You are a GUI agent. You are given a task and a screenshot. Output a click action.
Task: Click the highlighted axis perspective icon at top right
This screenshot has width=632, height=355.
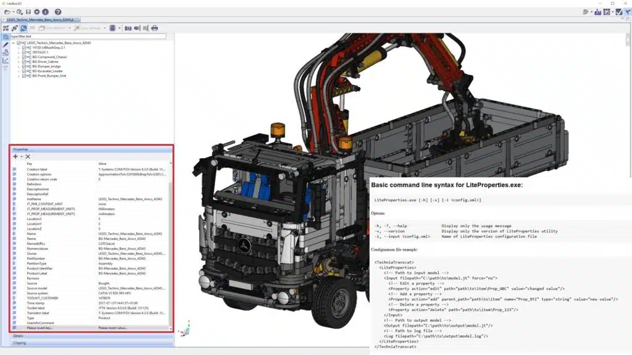click(x=628, y=12)
